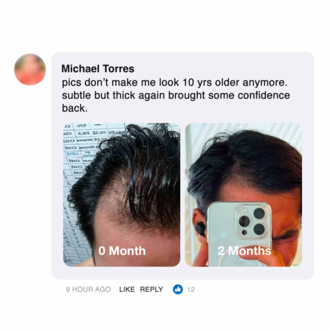Click REPLY below the comment

click(x=151, y=289)
